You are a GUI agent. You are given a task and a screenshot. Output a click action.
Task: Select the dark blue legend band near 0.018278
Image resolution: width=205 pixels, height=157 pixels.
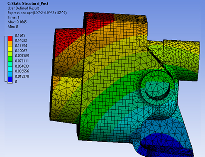coord(10,79)
